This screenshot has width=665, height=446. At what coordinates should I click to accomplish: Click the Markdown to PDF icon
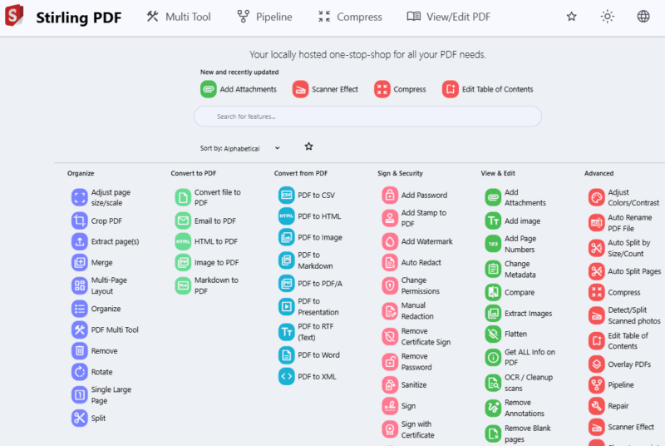183,285
